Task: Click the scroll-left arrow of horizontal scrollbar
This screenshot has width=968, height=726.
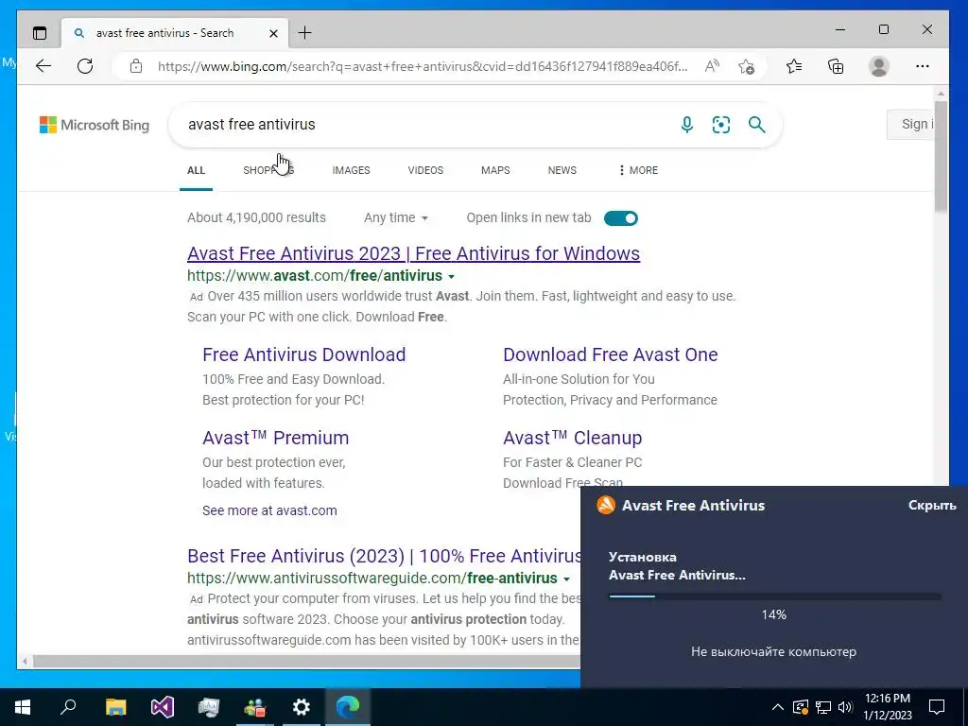Action: click(25, 661)
